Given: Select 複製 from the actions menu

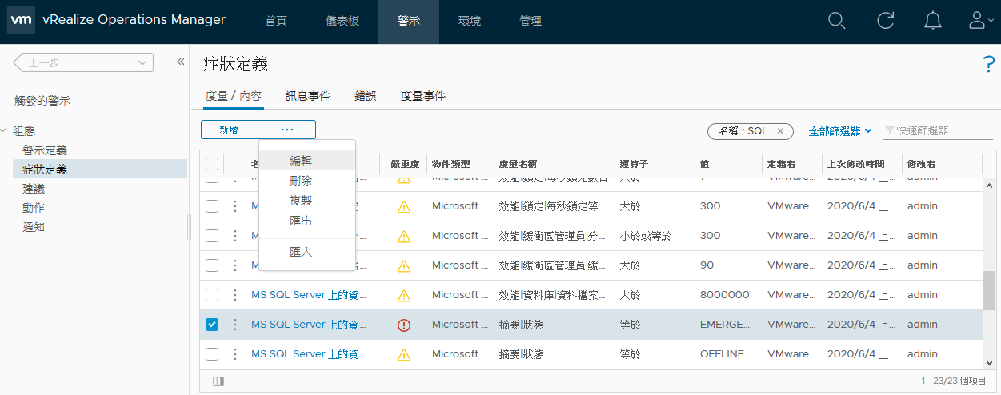Looking at the screenshot, I should click(307, 201).
